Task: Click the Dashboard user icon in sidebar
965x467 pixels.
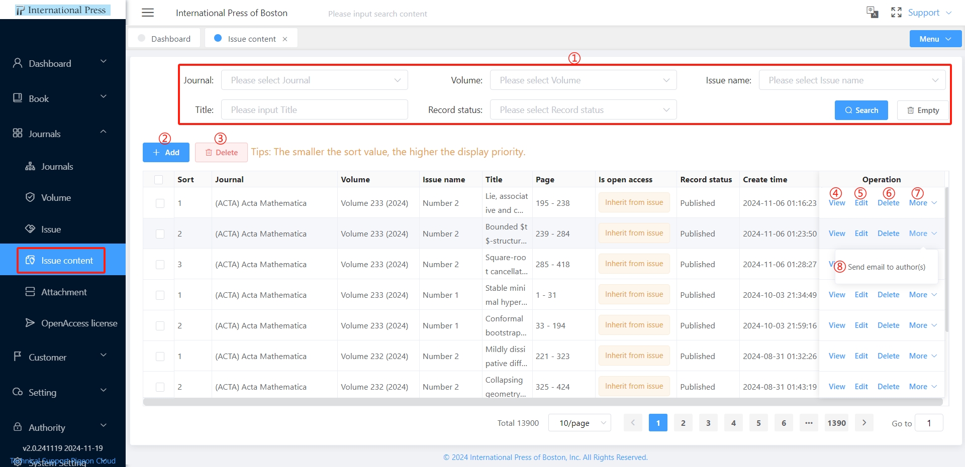Action: (x=18, y=63)
